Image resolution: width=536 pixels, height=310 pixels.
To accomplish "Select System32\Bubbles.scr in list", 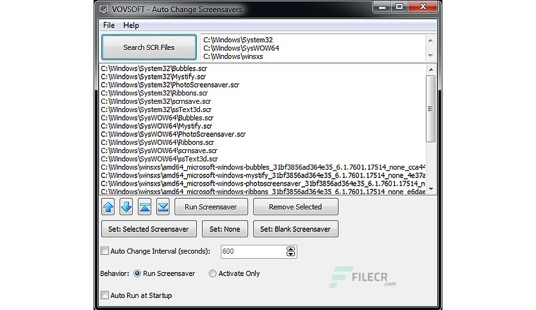I will click(x=154, y=69).
